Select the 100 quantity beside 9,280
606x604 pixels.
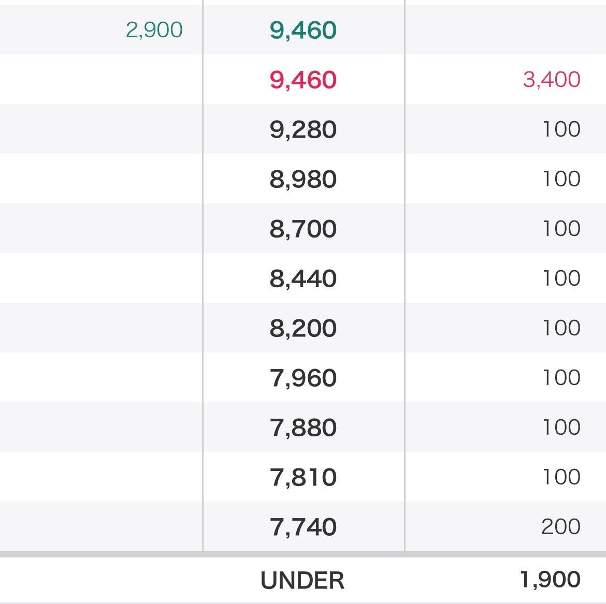coord(561,129)
